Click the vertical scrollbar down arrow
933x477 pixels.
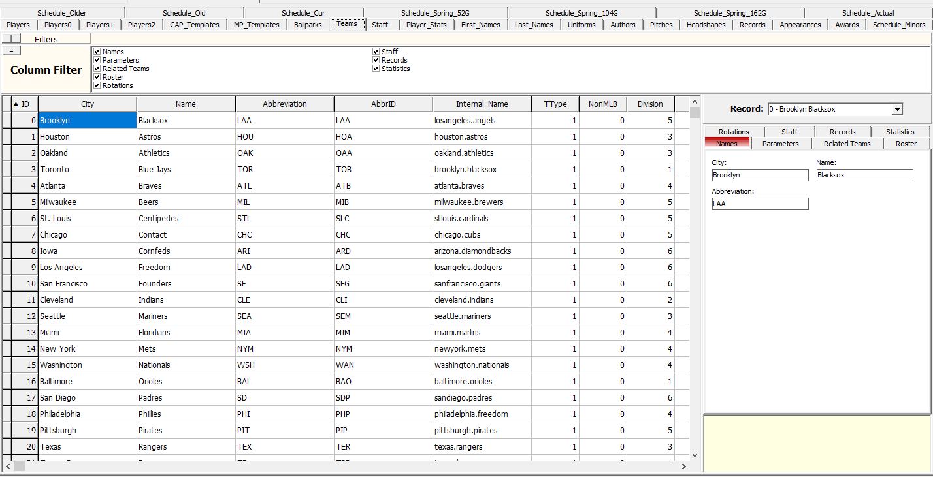pyautogui.click(x=694, y=455)
